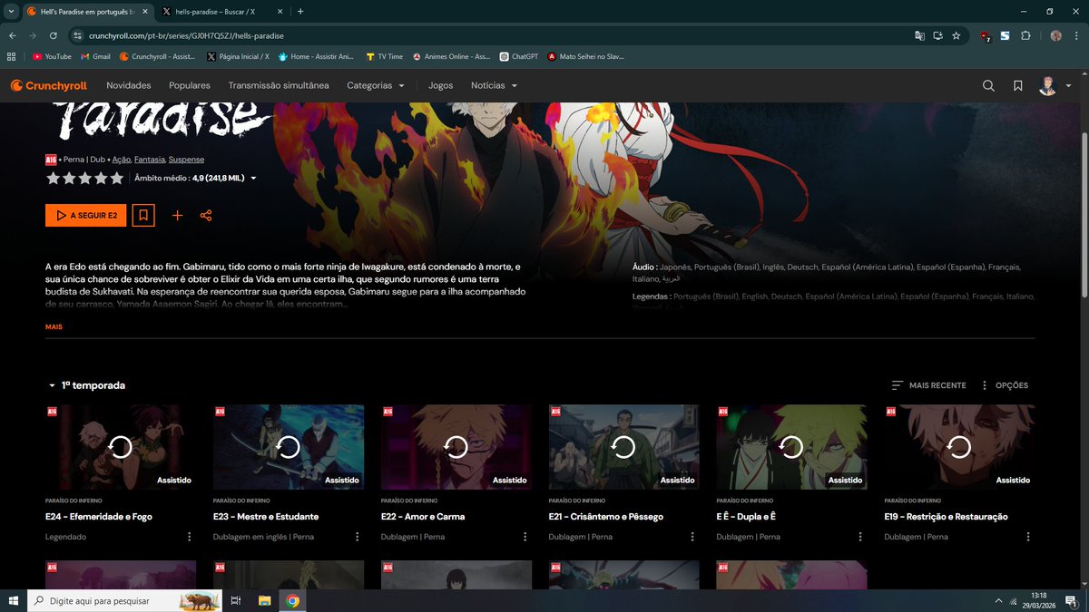Click the Fantasia genre link

150,160
